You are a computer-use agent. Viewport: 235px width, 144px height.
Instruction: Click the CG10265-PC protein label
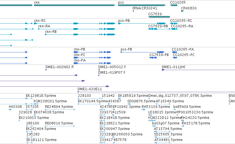click(x=184, y=55)
